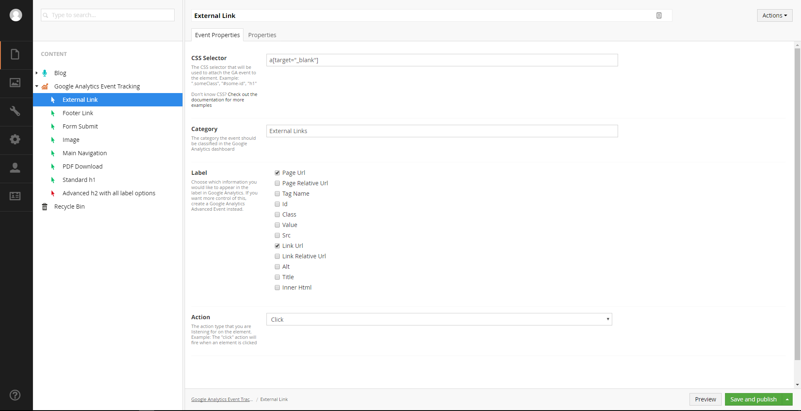Select Image tree item
The image size is (801, 411).
[71, 140]
